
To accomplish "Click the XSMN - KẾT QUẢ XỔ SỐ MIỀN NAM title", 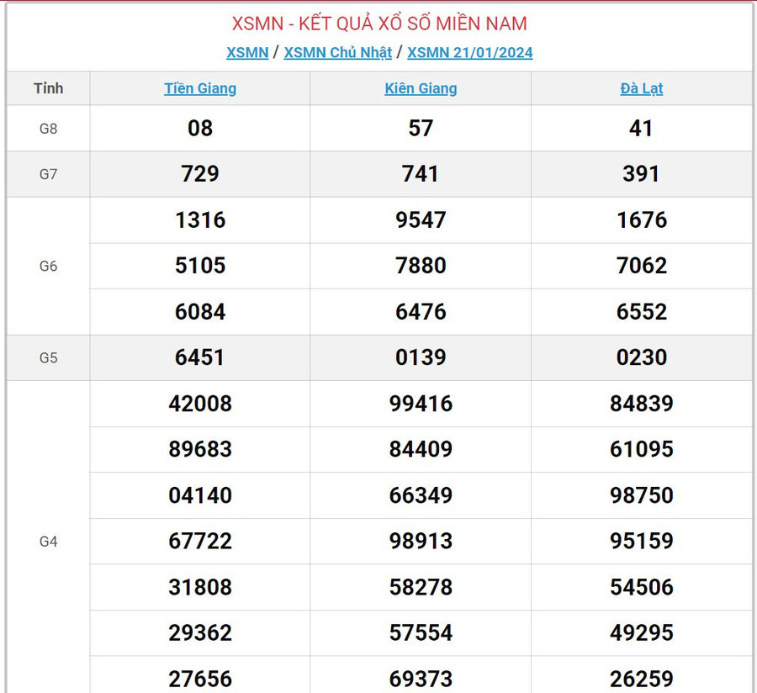I will coord(379,23).
